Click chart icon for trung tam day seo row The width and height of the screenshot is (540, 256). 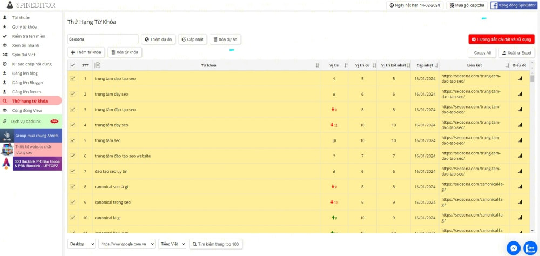coord(519,94)
